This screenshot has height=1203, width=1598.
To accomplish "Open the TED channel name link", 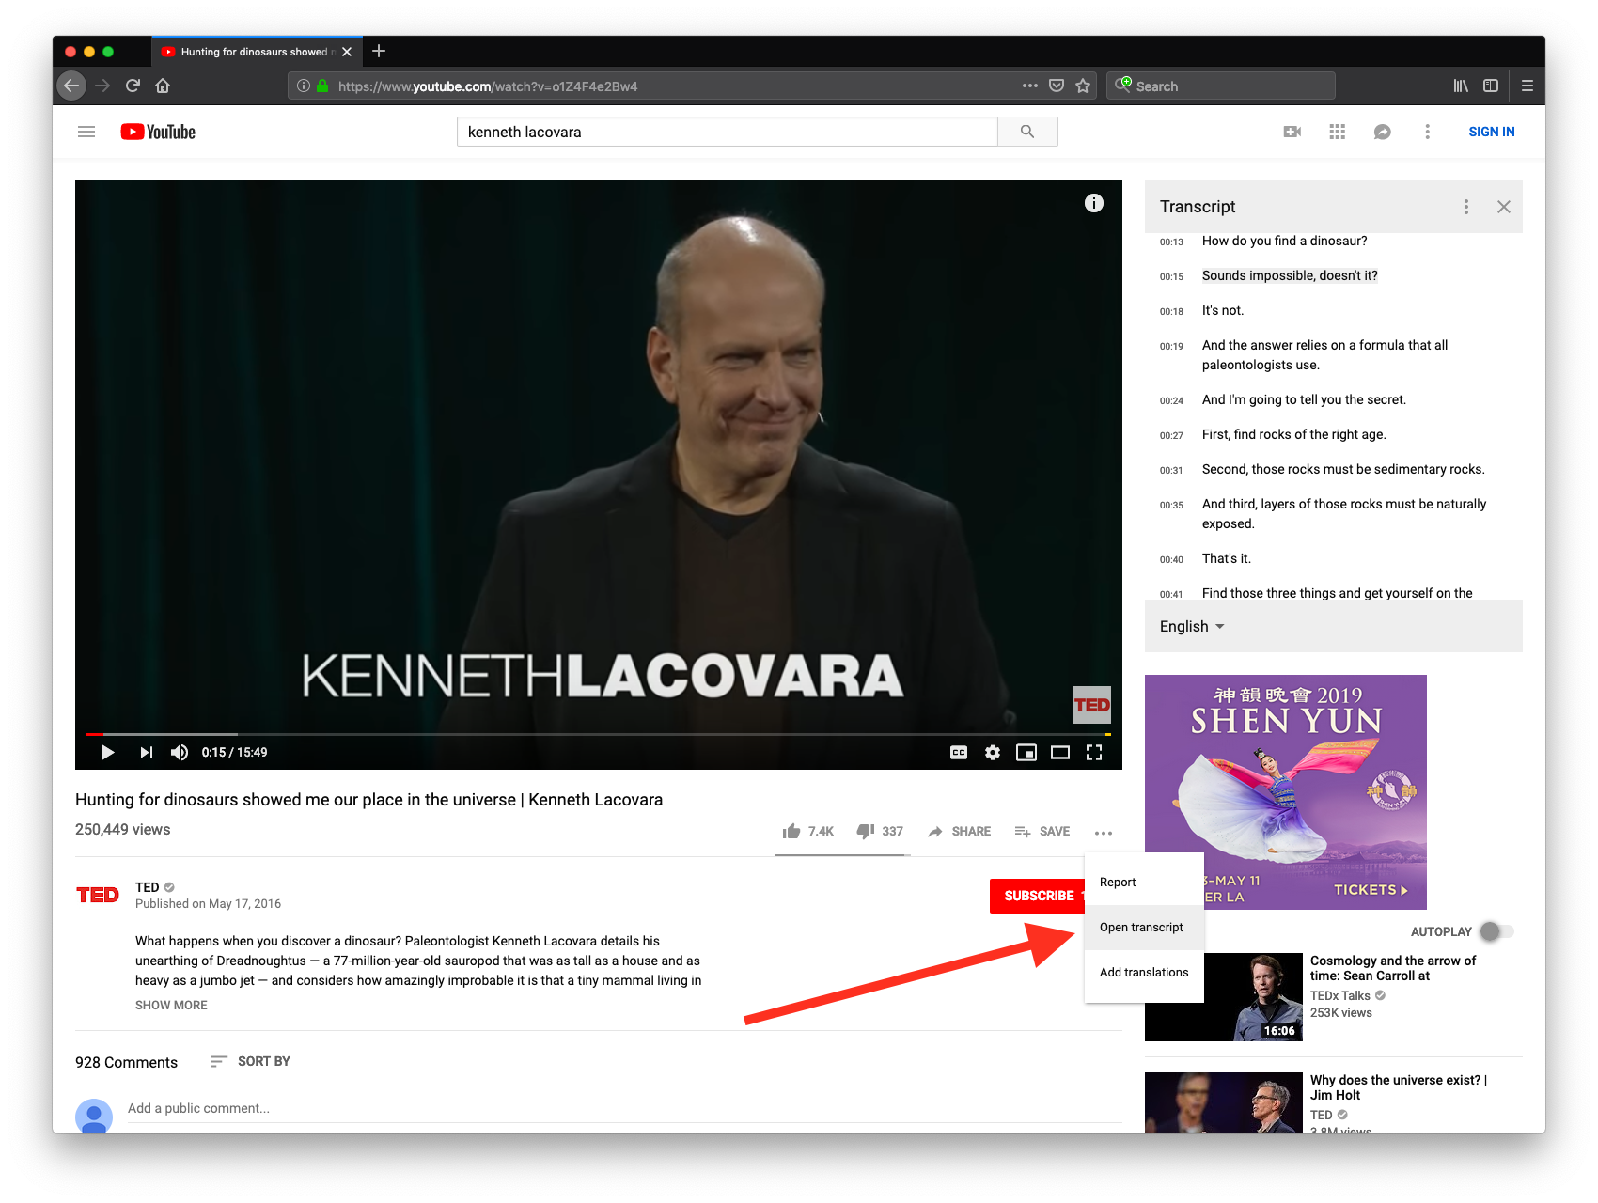I will click(148, 887).
